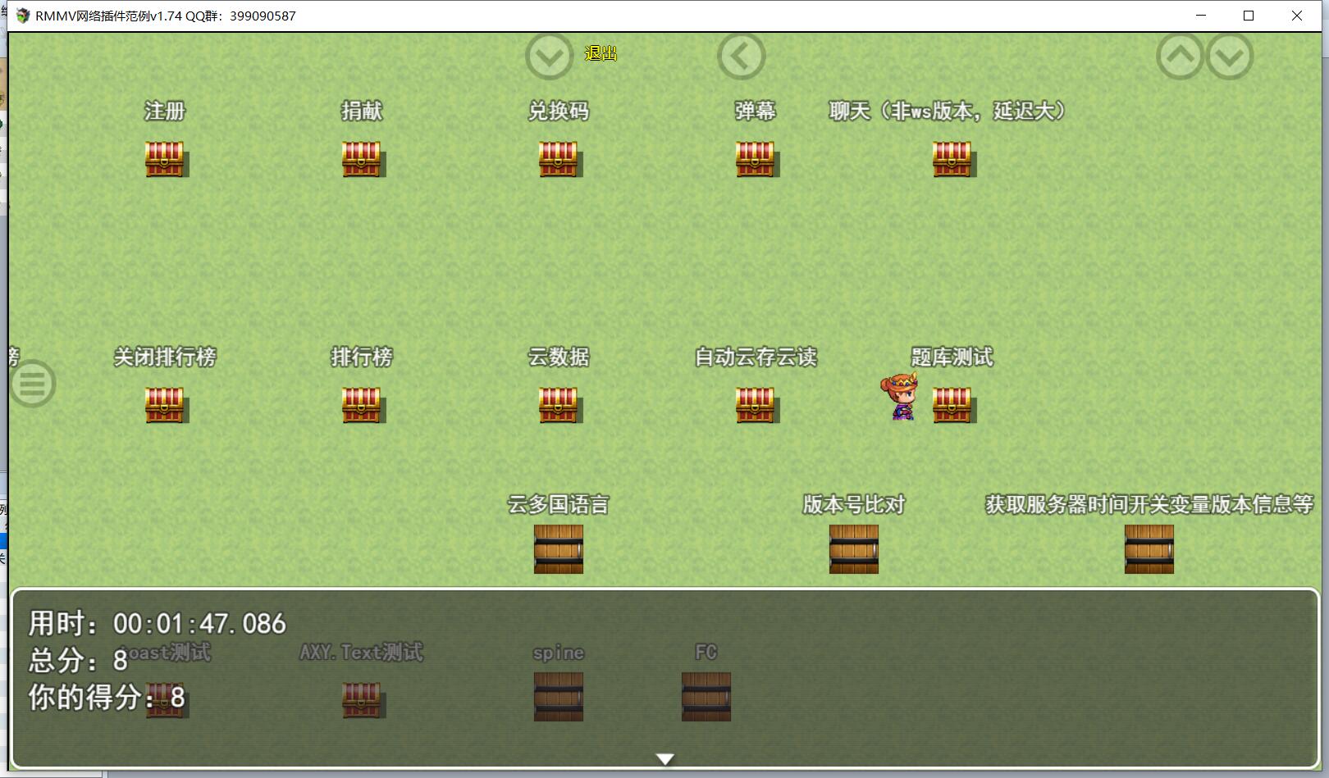The image size is (1329, 778).
Task: Click the chest under the oast测试 label
Action: 165,700
